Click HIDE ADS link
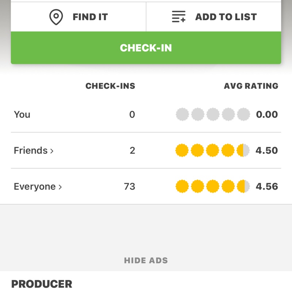 [146, 261]
